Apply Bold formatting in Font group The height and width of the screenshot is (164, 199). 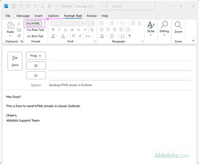53,29
